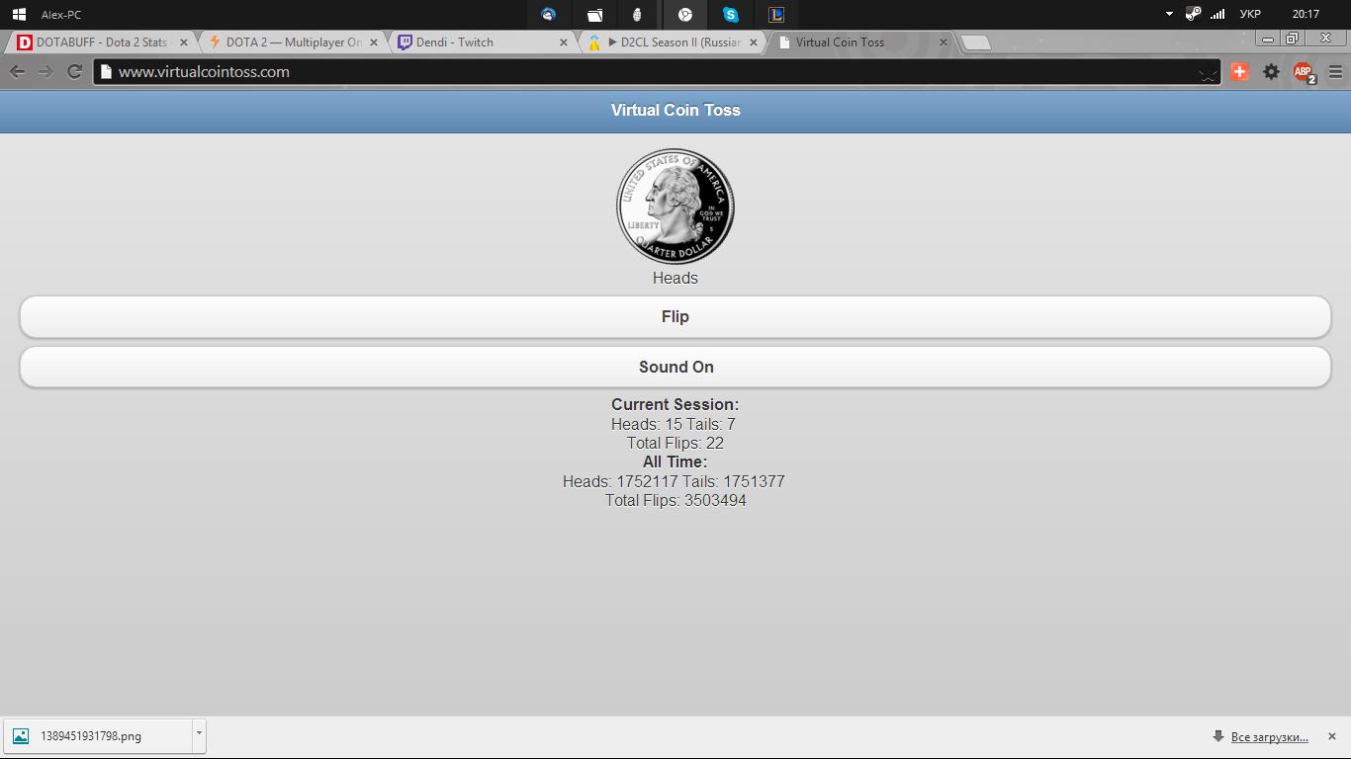Close the downloads bar
The height and width of the screenshot is (759, 1351).
[1331, 736]
